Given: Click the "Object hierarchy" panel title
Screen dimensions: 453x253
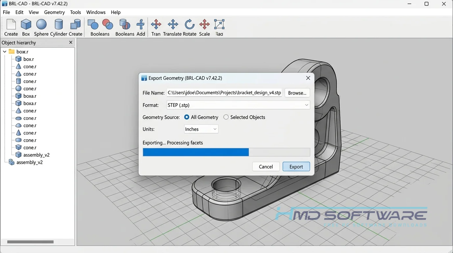Looking at the screenshot, I should tap(19, 42).
